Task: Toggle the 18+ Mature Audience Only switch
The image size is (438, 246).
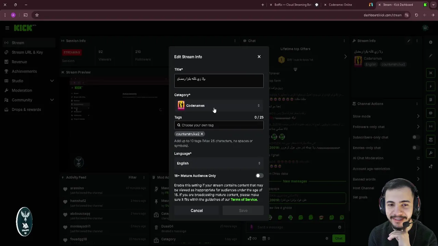Action: tap(259, 176)
